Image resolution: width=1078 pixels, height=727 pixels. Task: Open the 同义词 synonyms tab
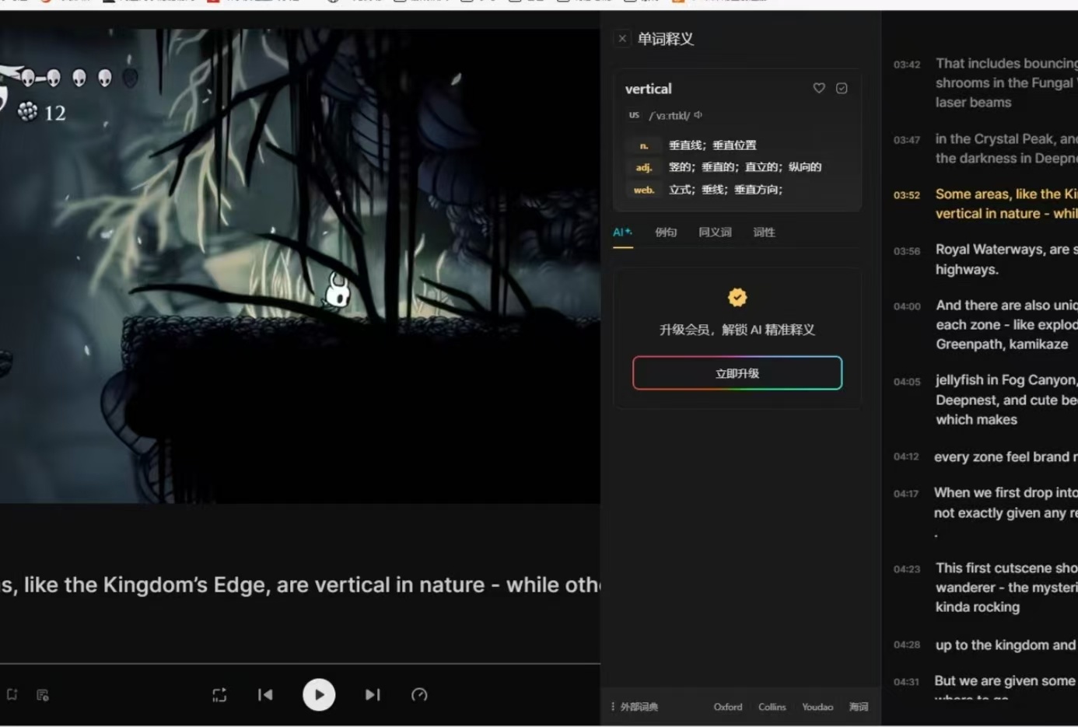pos(715,232)
